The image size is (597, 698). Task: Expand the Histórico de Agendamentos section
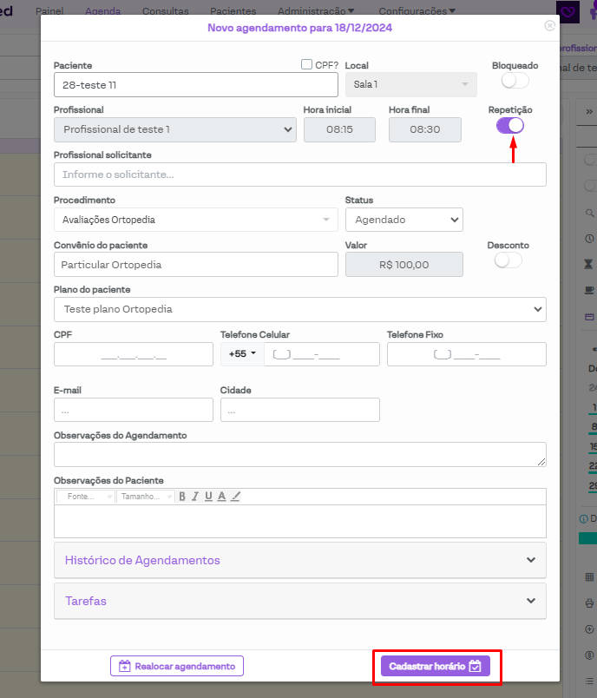[299, 560]
